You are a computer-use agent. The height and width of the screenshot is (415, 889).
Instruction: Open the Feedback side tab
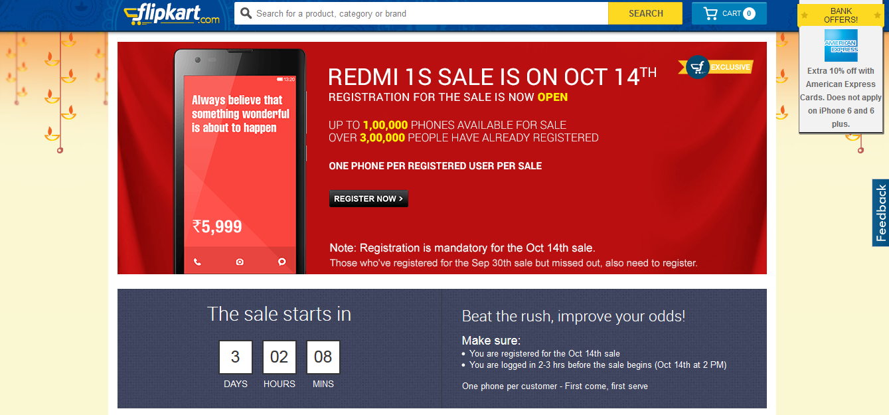click(x=880, y=212)
